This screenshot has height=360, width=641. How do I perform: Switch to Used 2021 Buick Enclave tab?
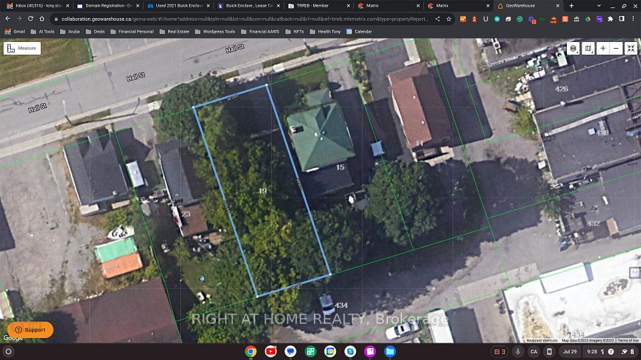(179, 6)
